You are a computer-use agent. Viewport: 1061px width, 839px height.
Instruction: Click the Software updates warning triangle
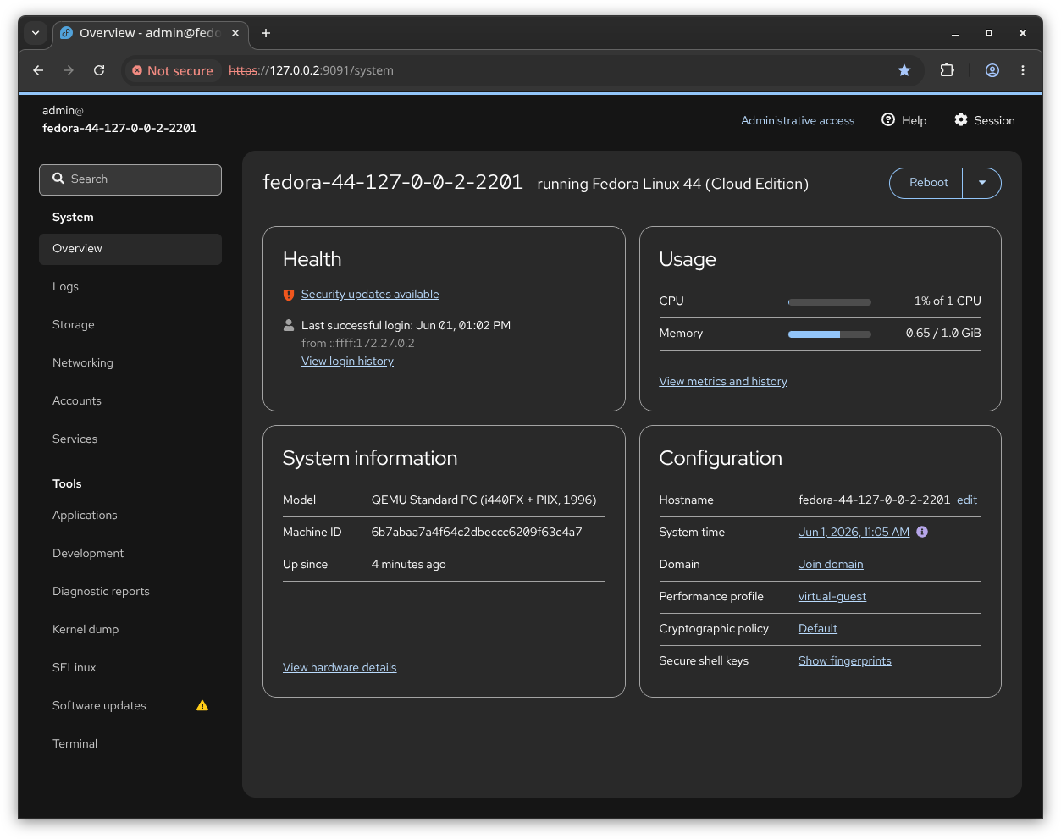tap(202, 705)
